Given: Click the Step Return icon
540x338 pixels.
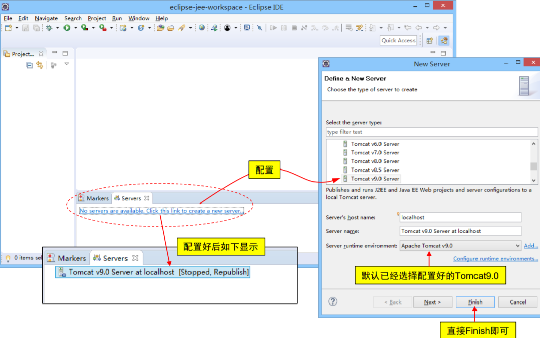Looking at the screenshot, I should tap(335, 28).
